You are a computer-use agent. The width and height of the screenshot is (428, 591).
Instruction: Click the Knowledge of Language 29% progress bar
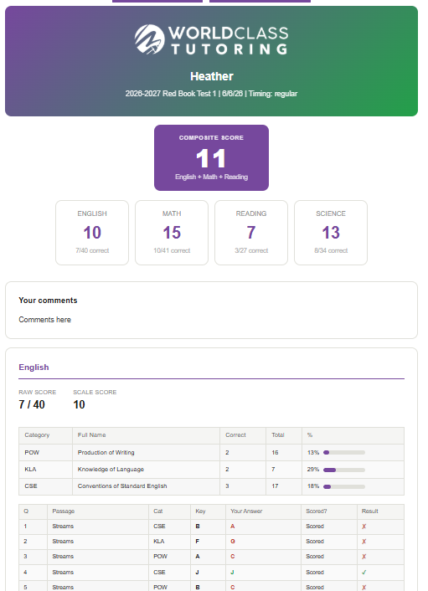click(344, 470)
